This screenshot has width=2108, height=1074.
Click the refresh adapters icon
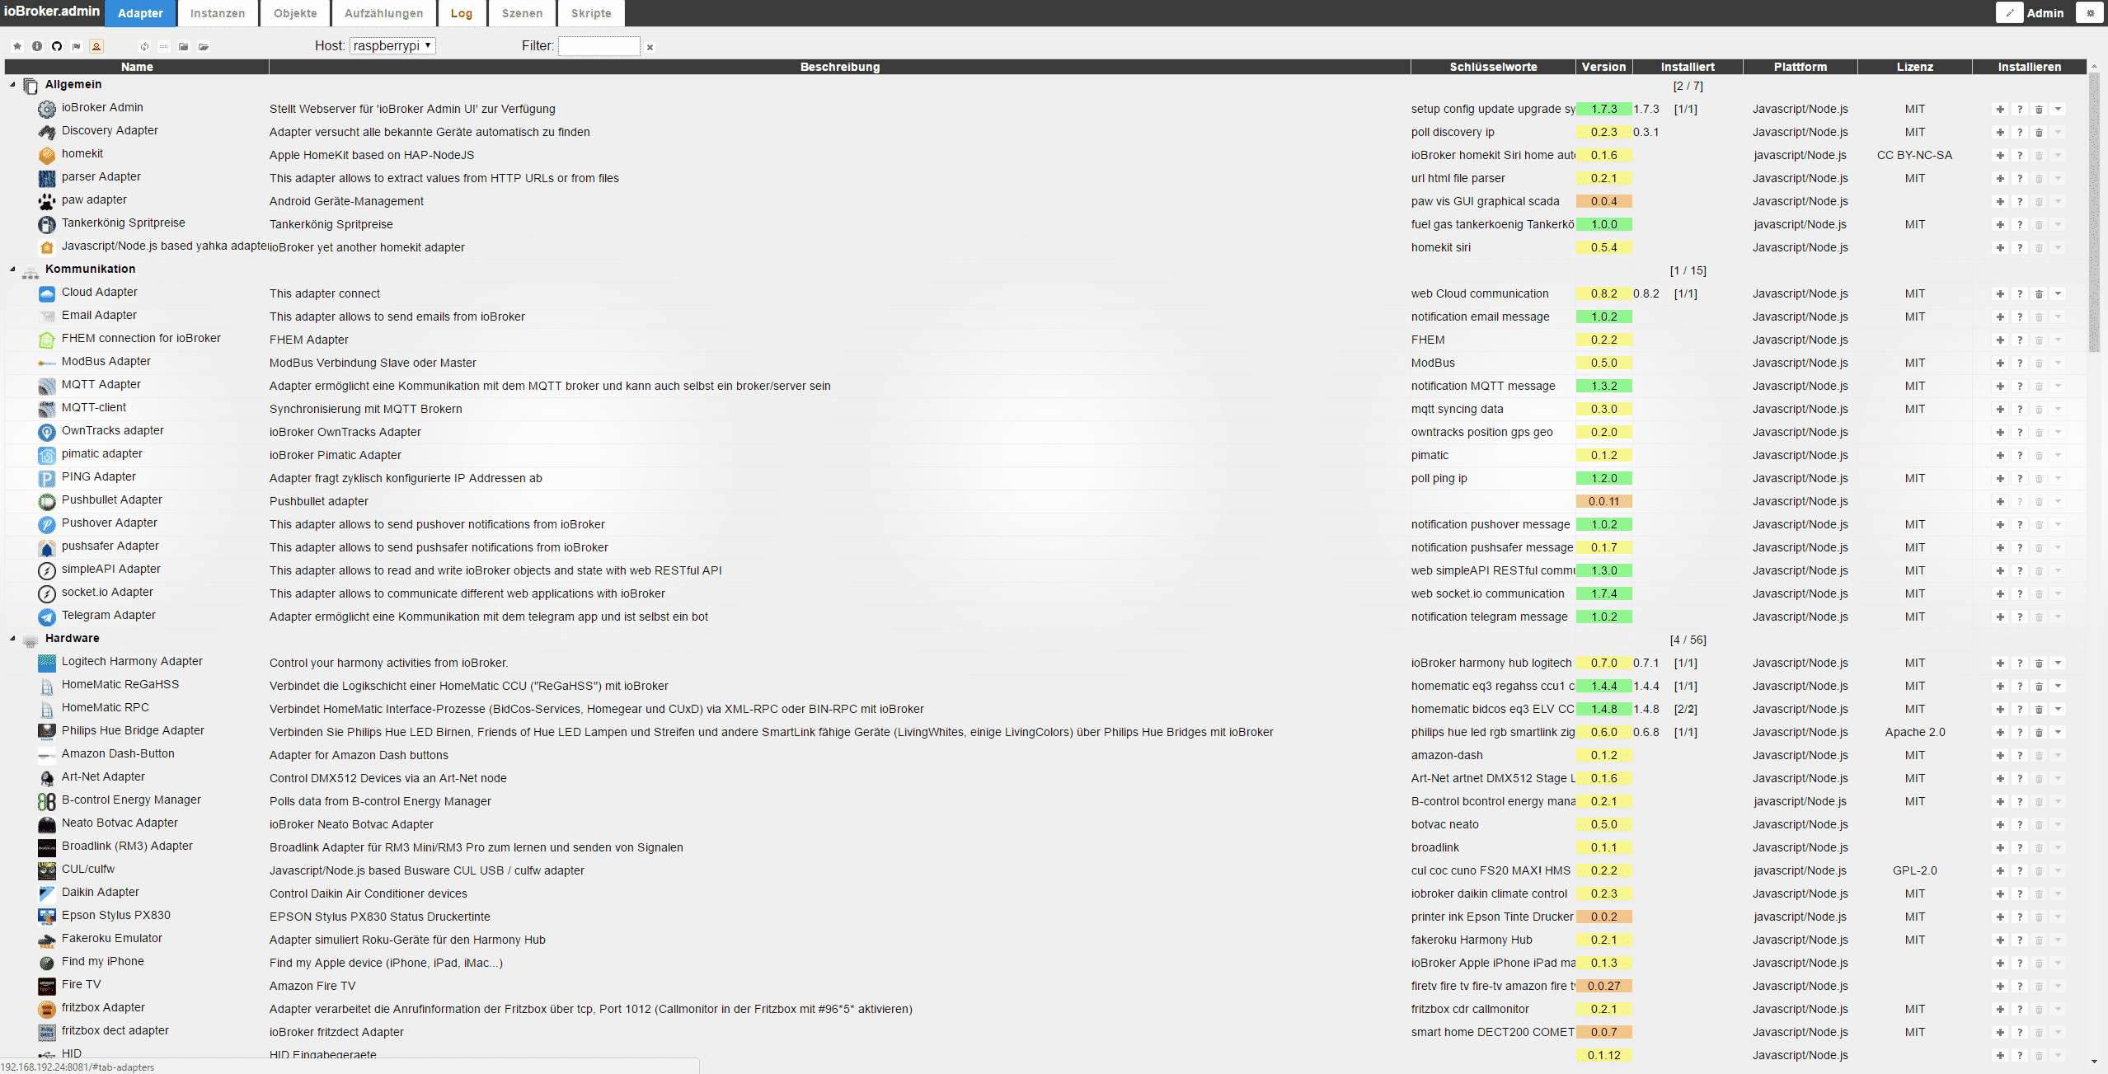pyautogui.click(x=144, y=46)
